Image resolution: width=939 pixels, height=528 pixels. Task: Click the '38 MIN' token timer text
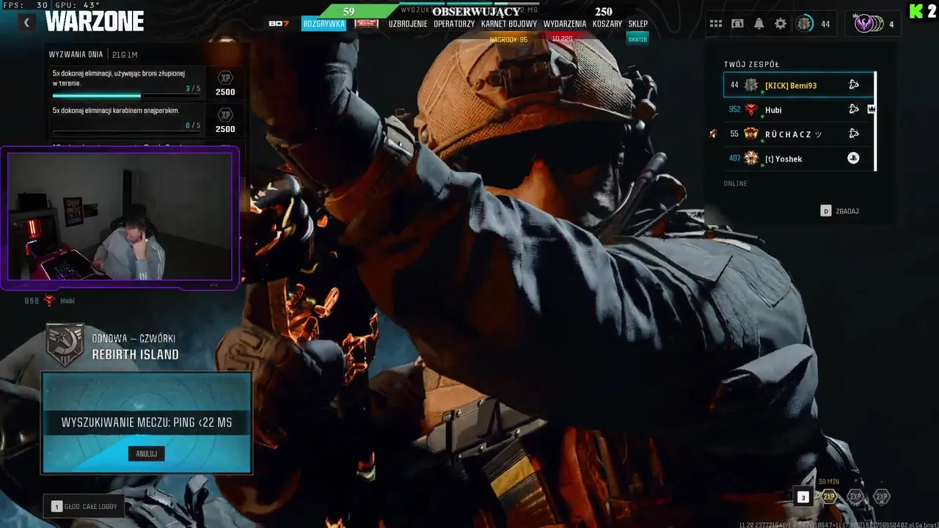(x=828, y=482)
